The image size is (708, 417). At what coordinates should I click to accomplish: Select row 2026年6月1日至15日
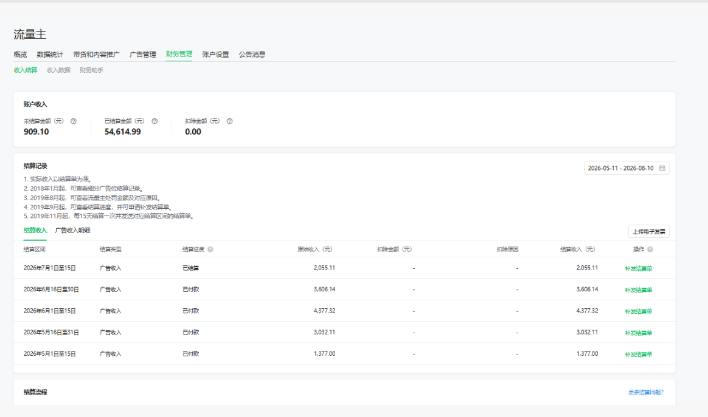click(344, 311)
